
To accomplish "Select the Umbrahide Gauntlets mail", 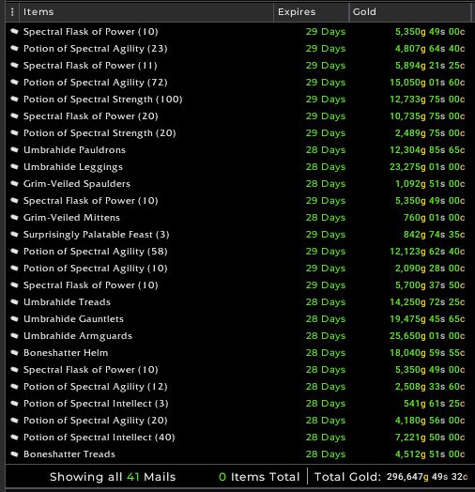I will click(238, 319).
